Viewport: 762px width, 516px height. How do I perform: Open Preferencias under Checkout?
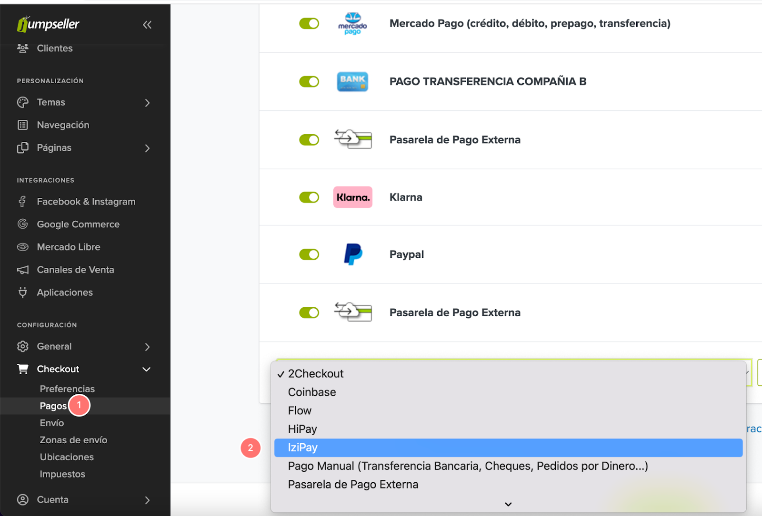67,389
